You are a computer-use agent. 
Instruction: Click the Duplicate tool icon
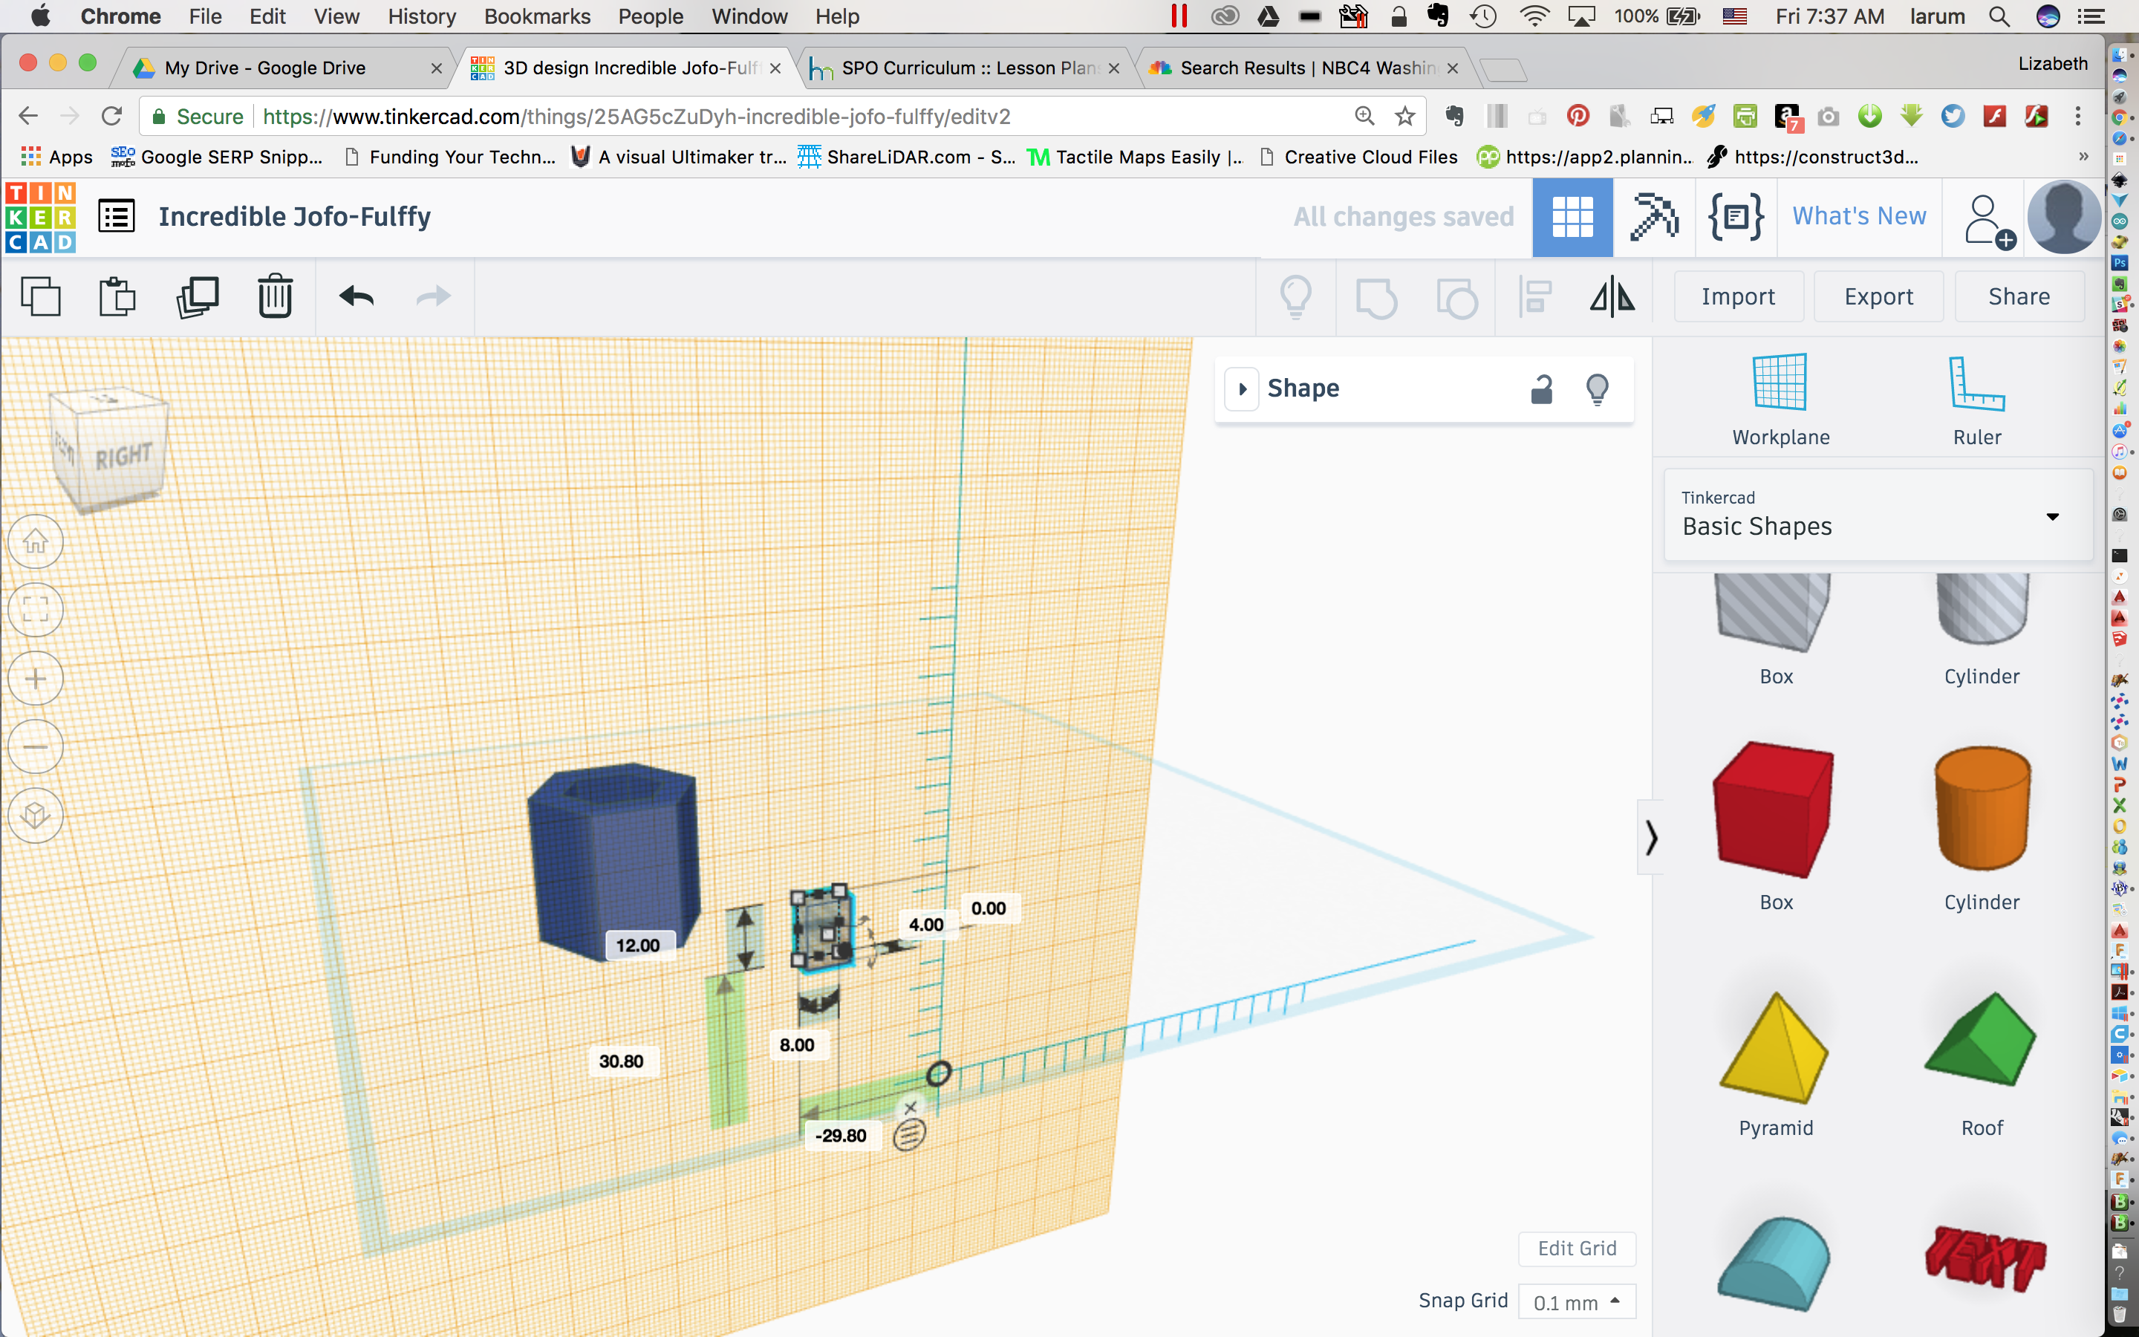(x=197, y=296)
